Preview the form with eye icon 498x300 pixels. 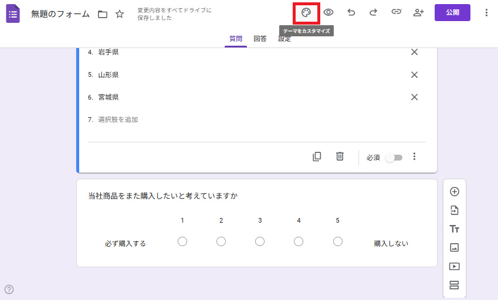click(x=328, y=12)
